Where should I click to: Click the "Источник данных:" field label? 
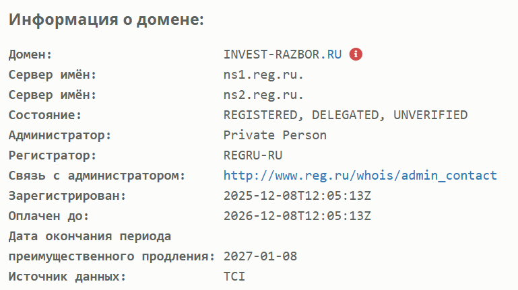[67, 277]
